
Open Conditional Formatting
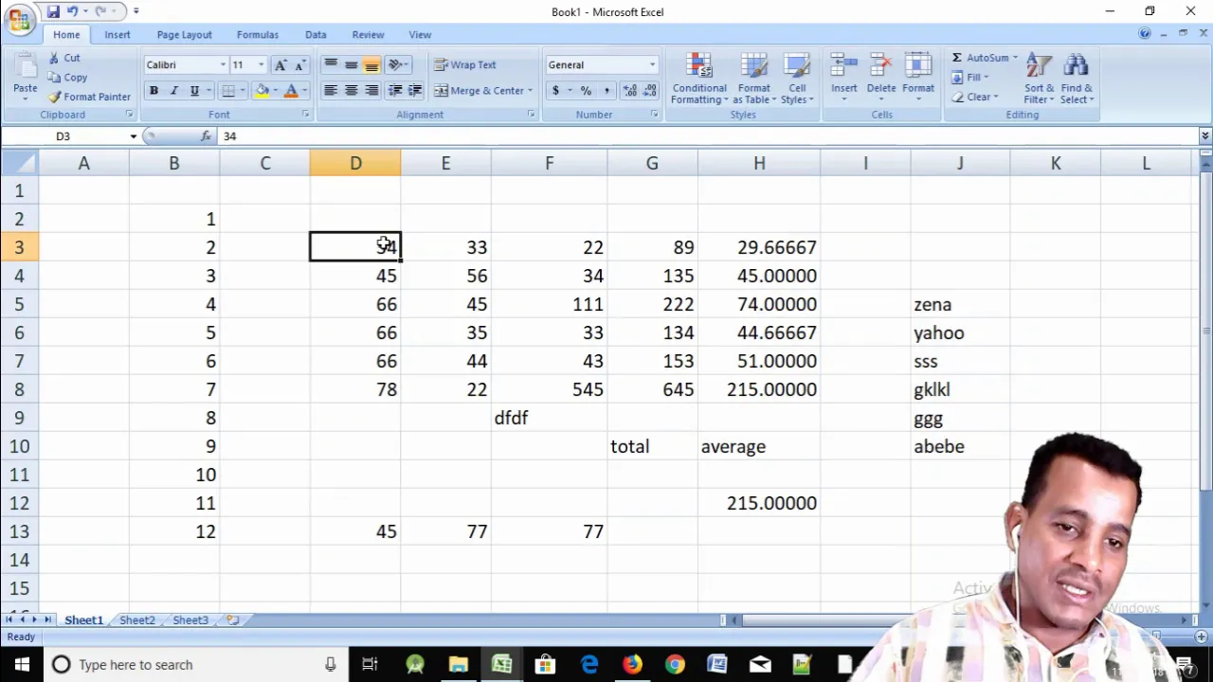[x=699, y=78]
